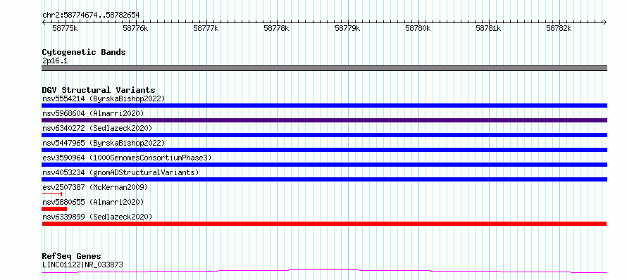Click the 58782k ruler tick label

(559, 28)
